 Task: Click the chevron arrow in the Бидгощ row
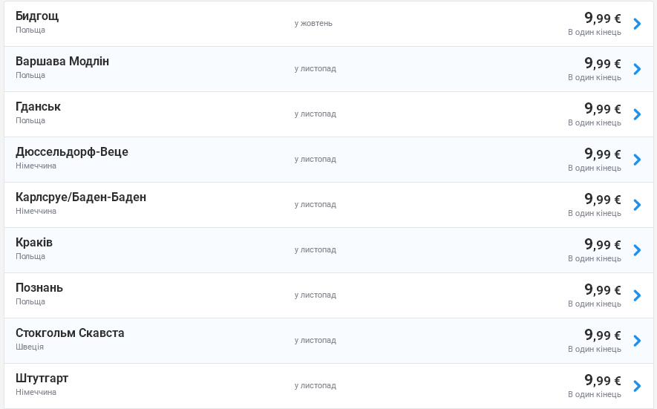click(x=637, y=24)
